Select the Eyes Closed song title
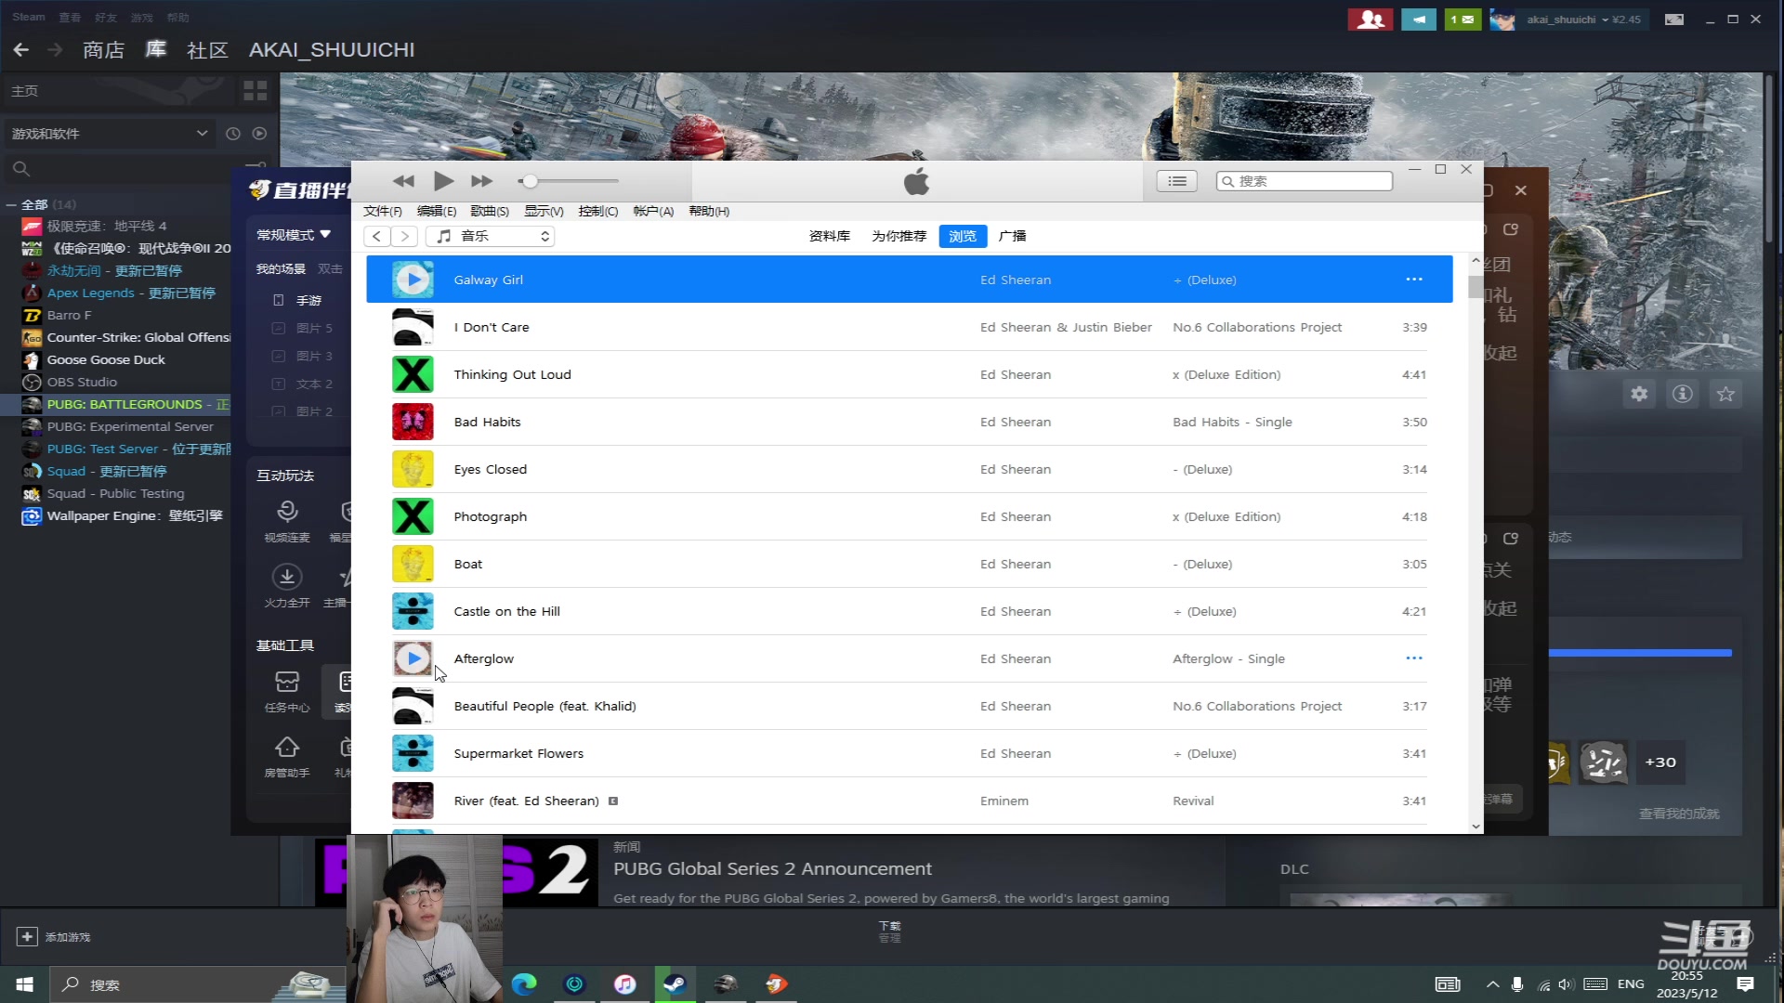1784x1003 pixels. click(490, 470)
